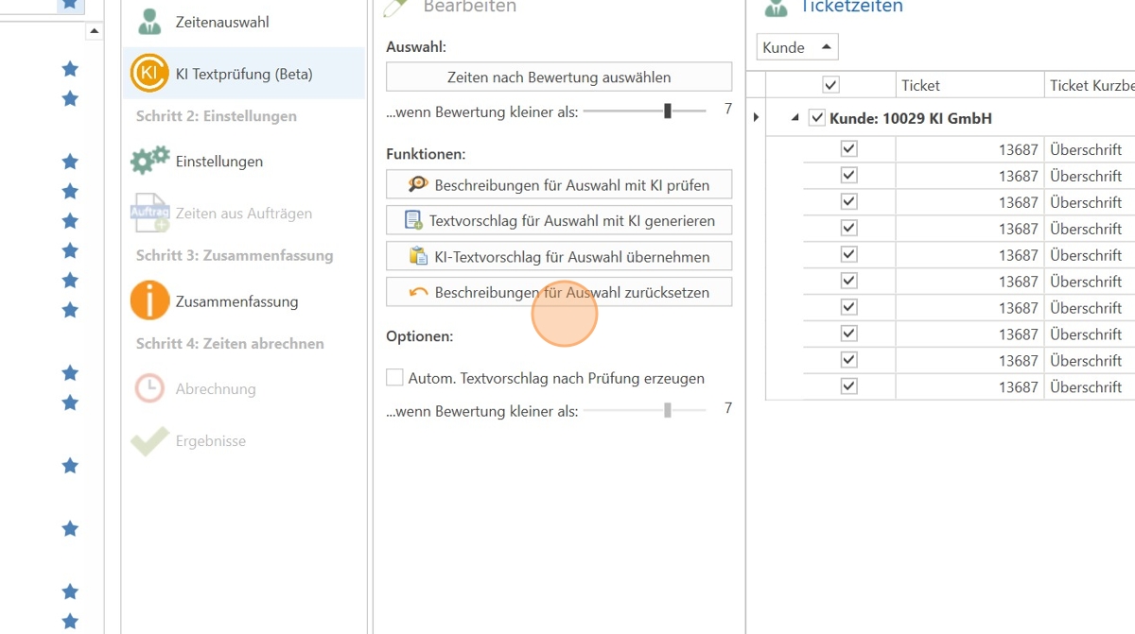Expand the row indicator arrow left of group
This screenshot has width=1135, height=634.
tap(756, 118)
